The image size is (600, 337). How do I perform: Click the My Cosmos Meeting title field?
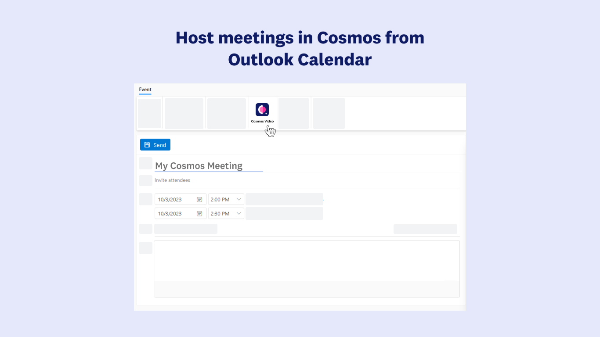click(x=209, y=166)
